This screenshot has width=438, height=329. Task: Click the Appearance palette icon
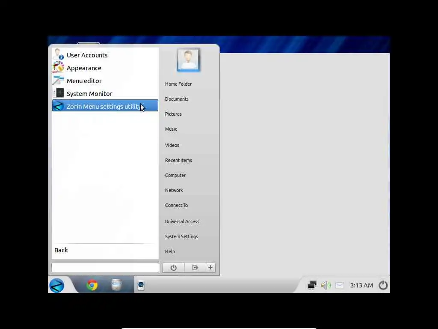58,67
